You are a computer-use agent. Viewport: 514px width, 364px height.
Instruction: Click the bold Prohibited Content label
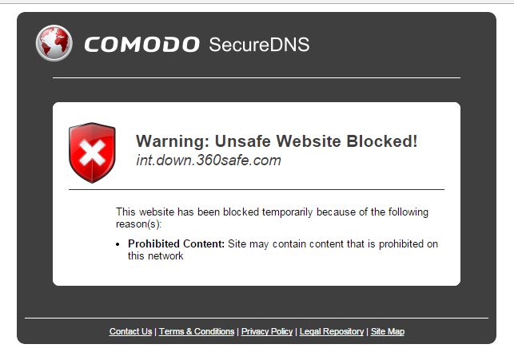coord(176,244)
